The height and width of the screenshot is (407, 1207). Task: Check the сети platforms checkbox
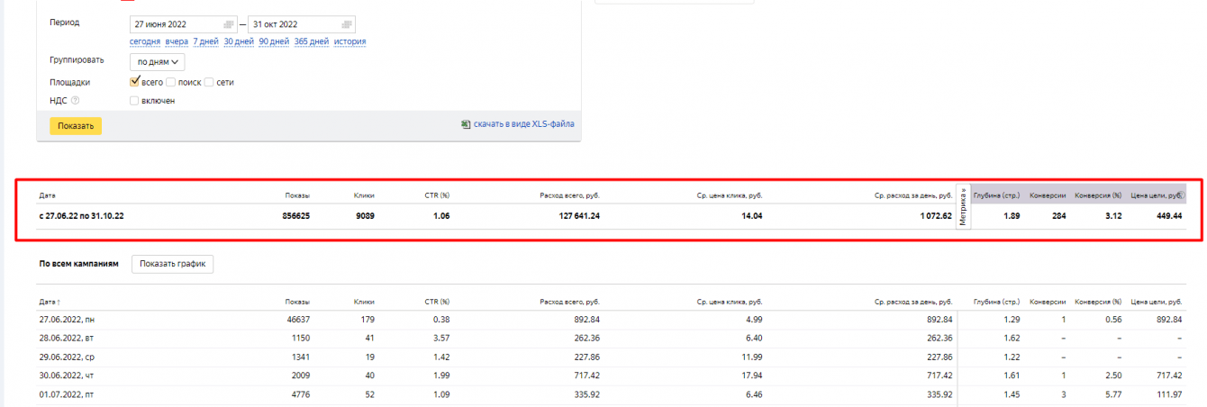tap(209, 82)
